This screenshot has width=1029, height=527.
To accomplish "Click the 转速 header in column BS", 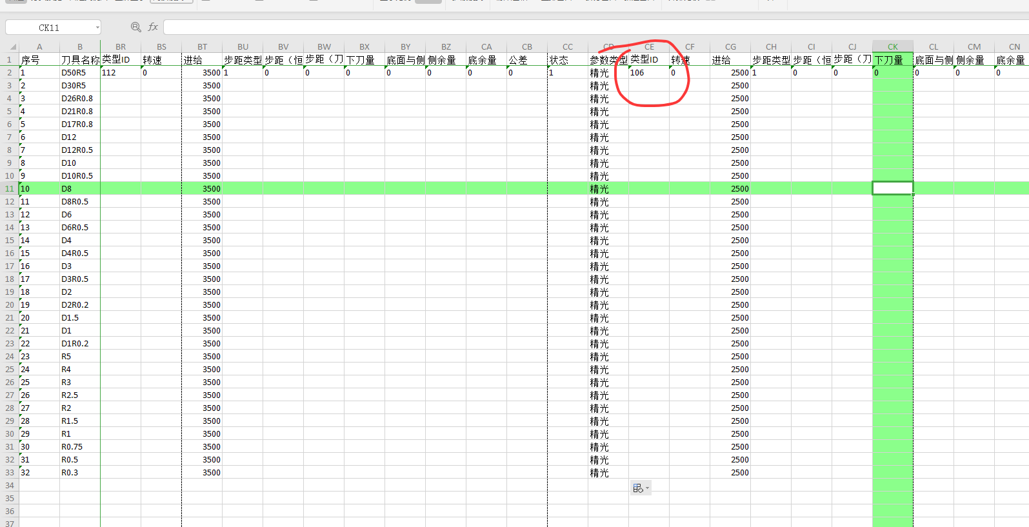I will (161, 59).
